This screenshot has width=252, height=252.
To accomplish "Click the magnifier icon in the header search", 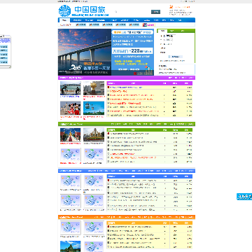I will [116, 12].
